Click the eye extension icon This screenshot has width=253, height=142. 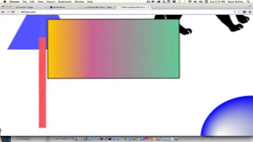click(x=244, y=12)
